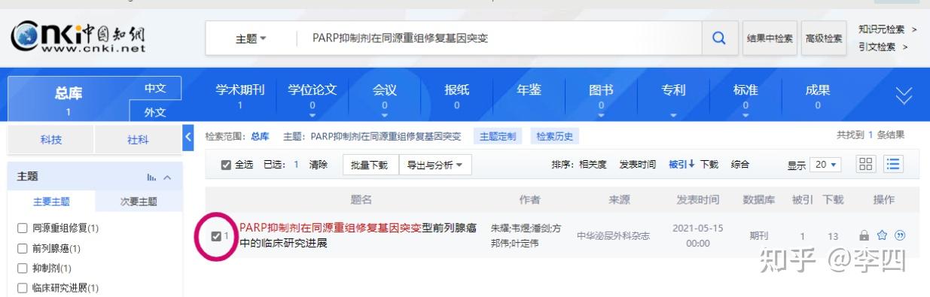Click the CNKI logo

[78, 36]
